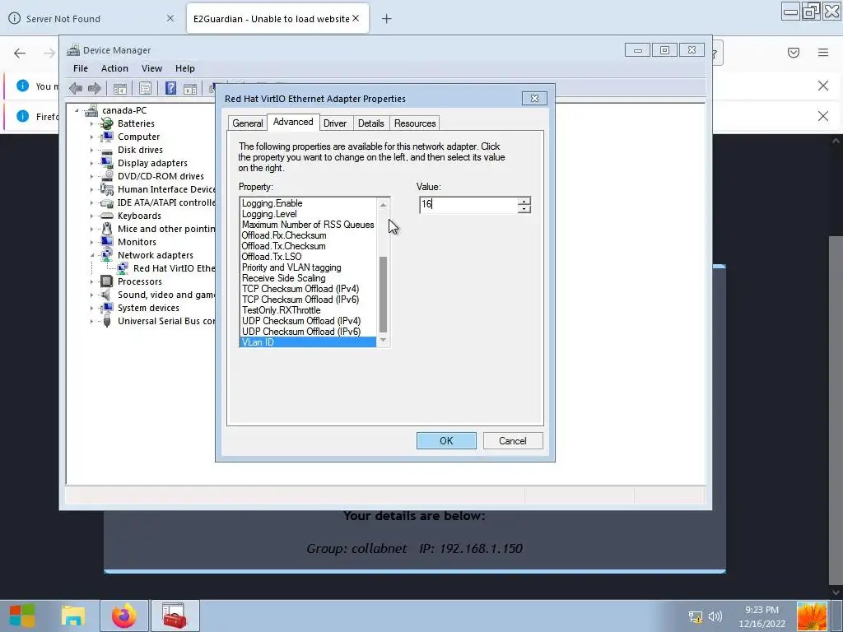Select the Sound, video and game speaker icon
Image resolution: width=843 pixels, height=632 pixels.
pyautogui.click(x=107, y=295)
